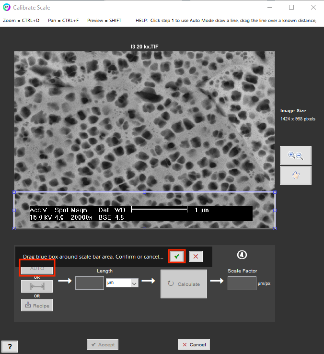Click the Calculate button

[184, 284]
